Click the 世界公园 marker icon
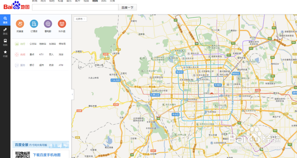This screenshot has height=158, width=297. [176, 135]
